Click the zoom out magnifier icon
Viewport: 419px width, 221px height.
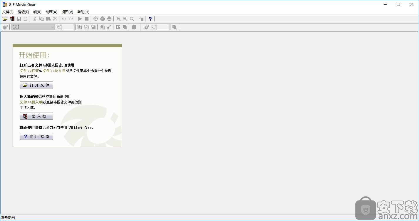[x=125, y=19]
